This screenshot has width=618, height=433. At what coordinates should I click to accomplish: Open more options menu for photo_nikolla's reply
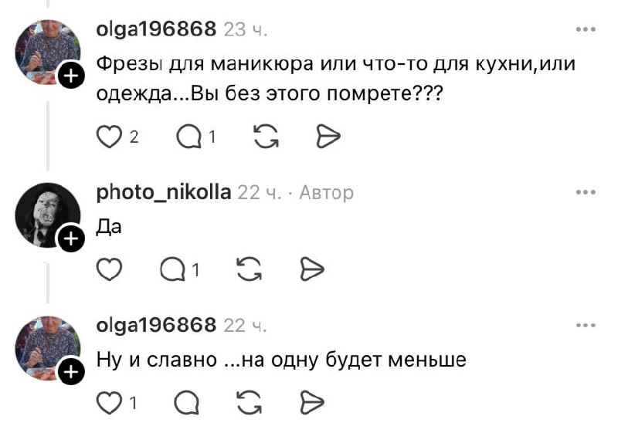click(x=586, y=191)
